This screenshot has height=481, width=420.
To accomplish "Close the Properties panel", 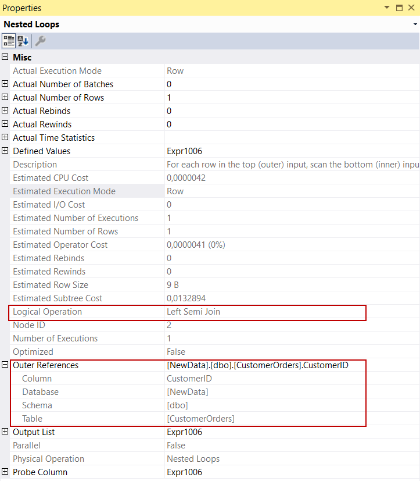I will [411, 8].
